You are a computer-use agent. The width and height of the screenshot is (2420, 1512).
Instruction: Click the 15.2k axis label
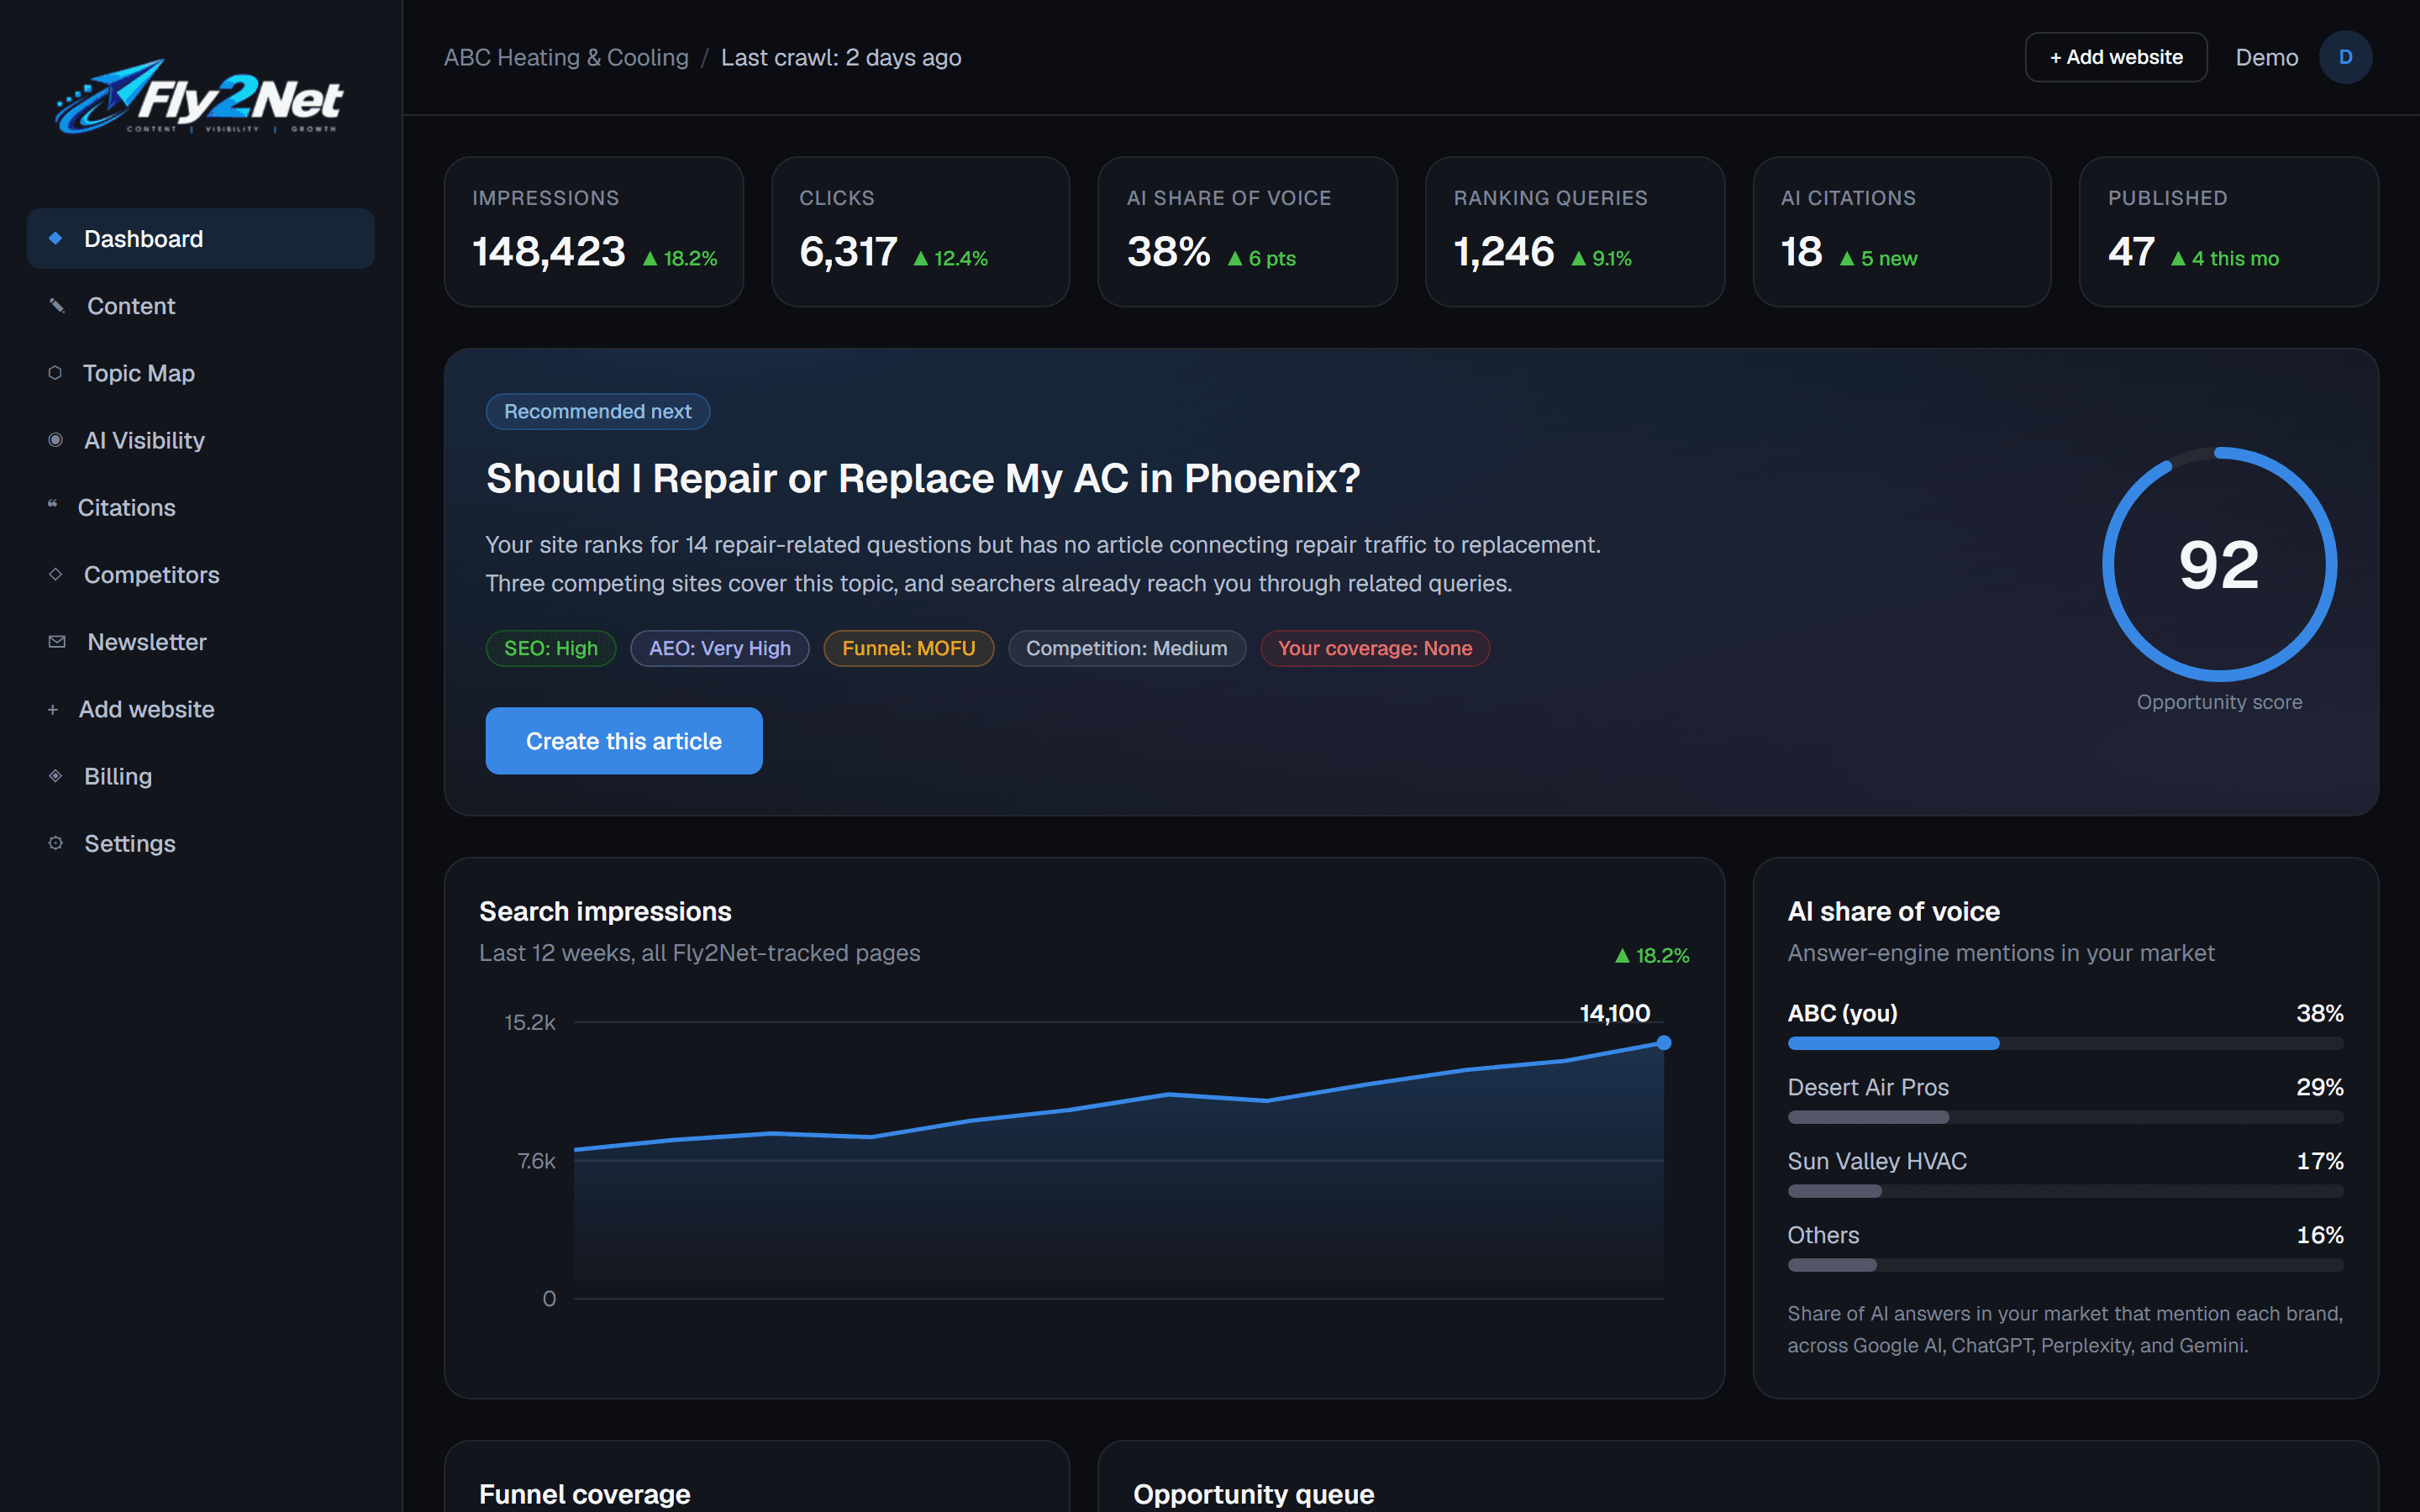(529, 1022)
